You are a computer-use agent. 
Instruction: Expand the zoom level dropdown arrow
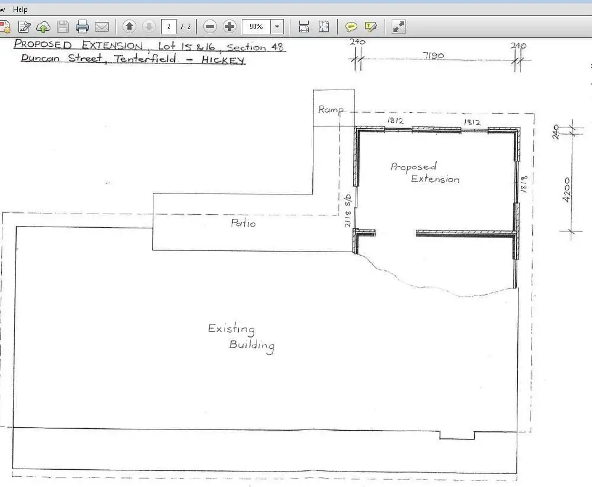coord(277,27)
